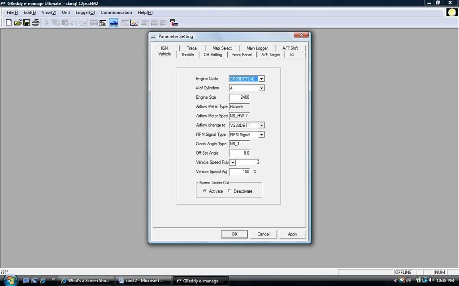The image size is (459, 286).
Task: Switch to the Throttle tab
Action: pos(187,55)
